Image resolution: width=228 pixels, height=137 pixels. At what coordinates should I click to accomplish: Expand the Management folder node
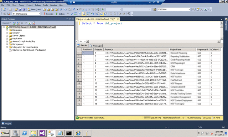[7, 44]
